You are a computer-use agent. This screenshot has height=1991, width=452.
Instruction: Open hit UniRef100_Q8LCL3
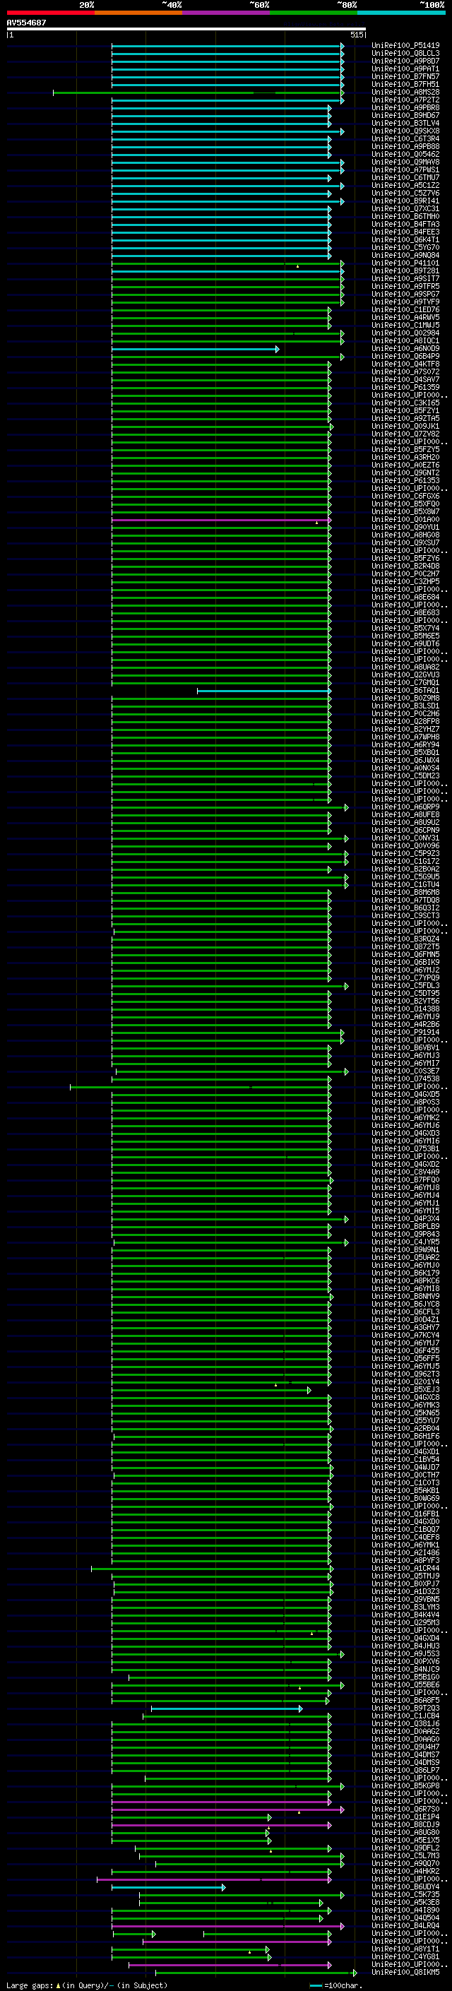pyautogui.click(x=405, y=54)
